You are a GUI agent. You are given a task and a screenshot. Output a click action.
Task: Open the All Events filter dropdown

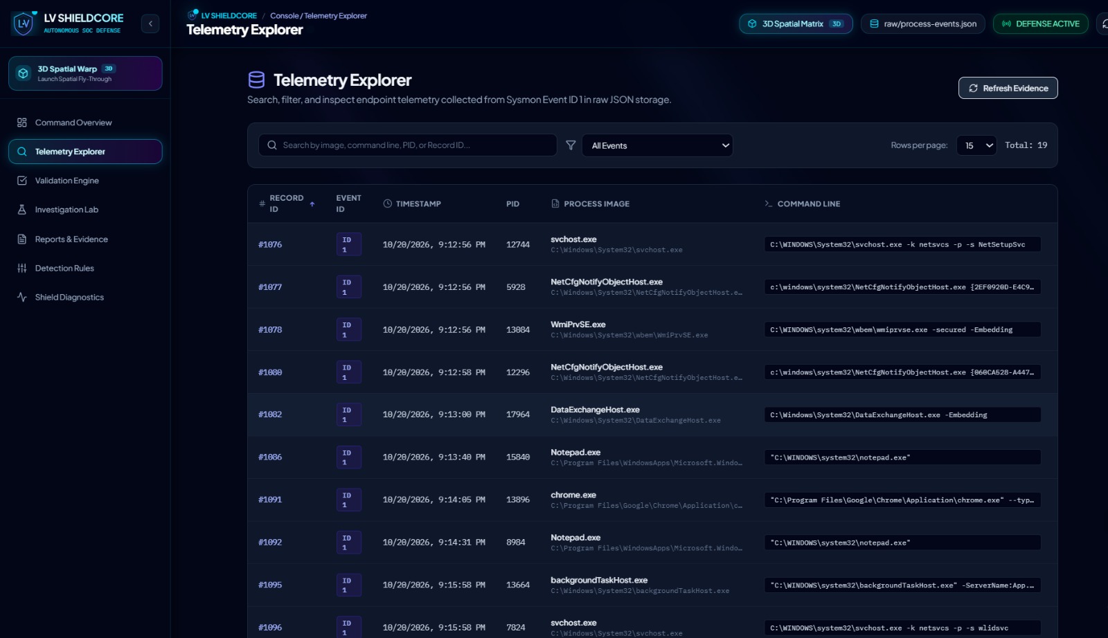[657, 145]
